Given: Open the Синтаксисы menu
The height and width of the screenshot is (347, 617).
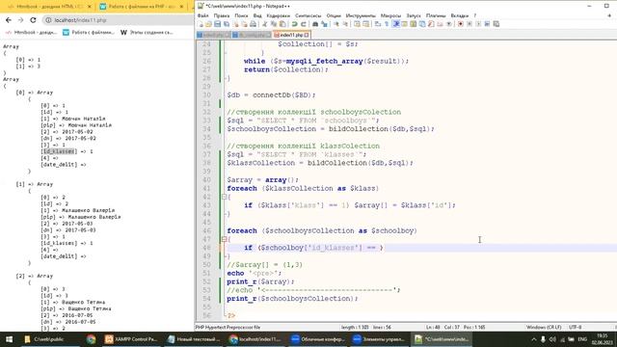Looking at the screenshot, I should click(308, 15).
